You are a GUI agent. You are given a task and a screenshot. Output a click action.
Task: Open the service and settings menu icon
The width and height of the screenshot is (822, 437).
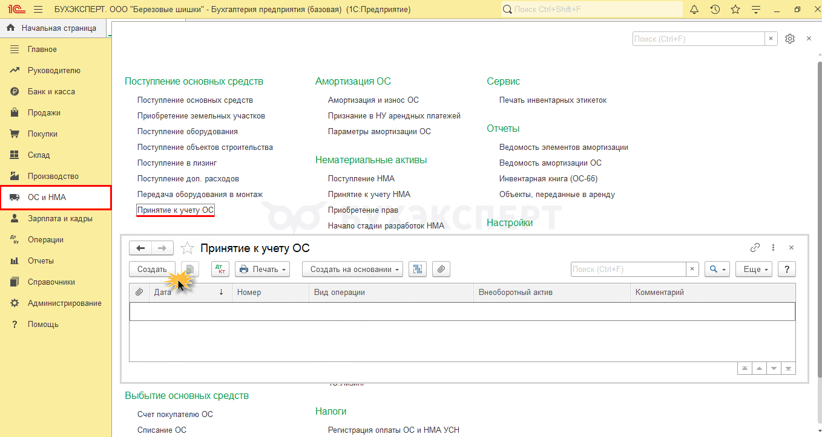tap(755, 10)
